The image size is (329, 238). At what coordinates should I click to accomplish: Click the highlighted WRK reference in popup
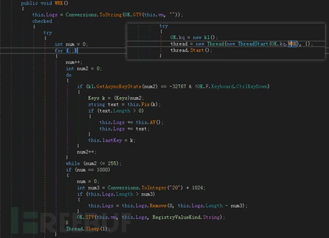(x=292, y=44)
